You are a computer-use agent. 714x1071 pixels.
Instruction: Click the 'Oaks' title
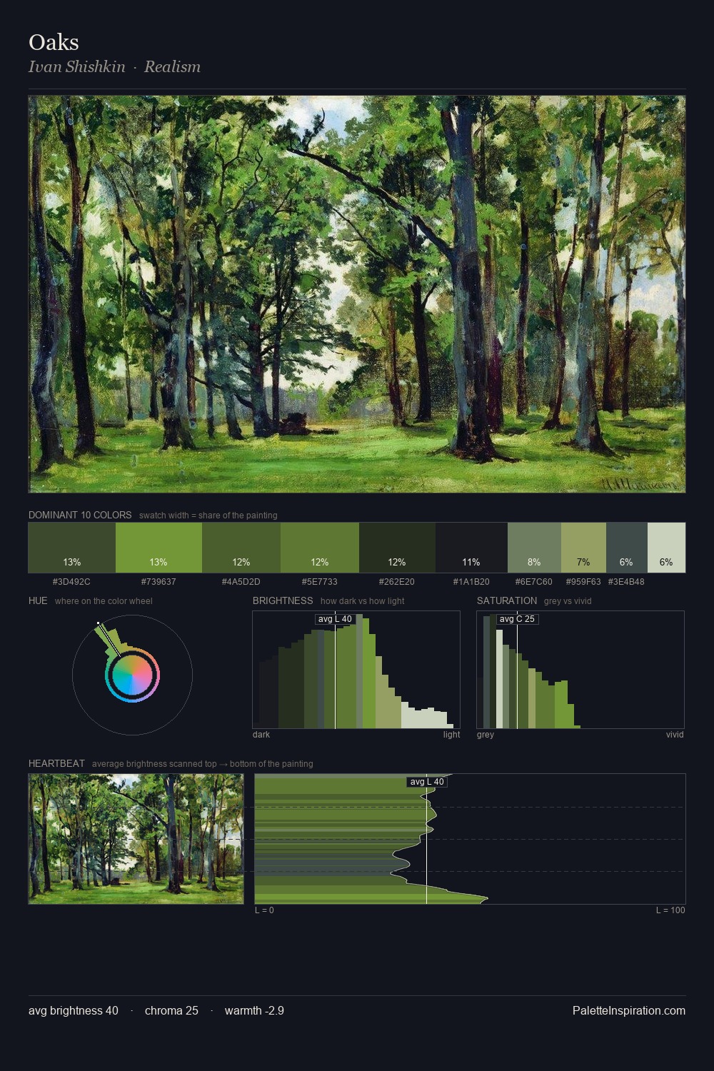point(54,42)
